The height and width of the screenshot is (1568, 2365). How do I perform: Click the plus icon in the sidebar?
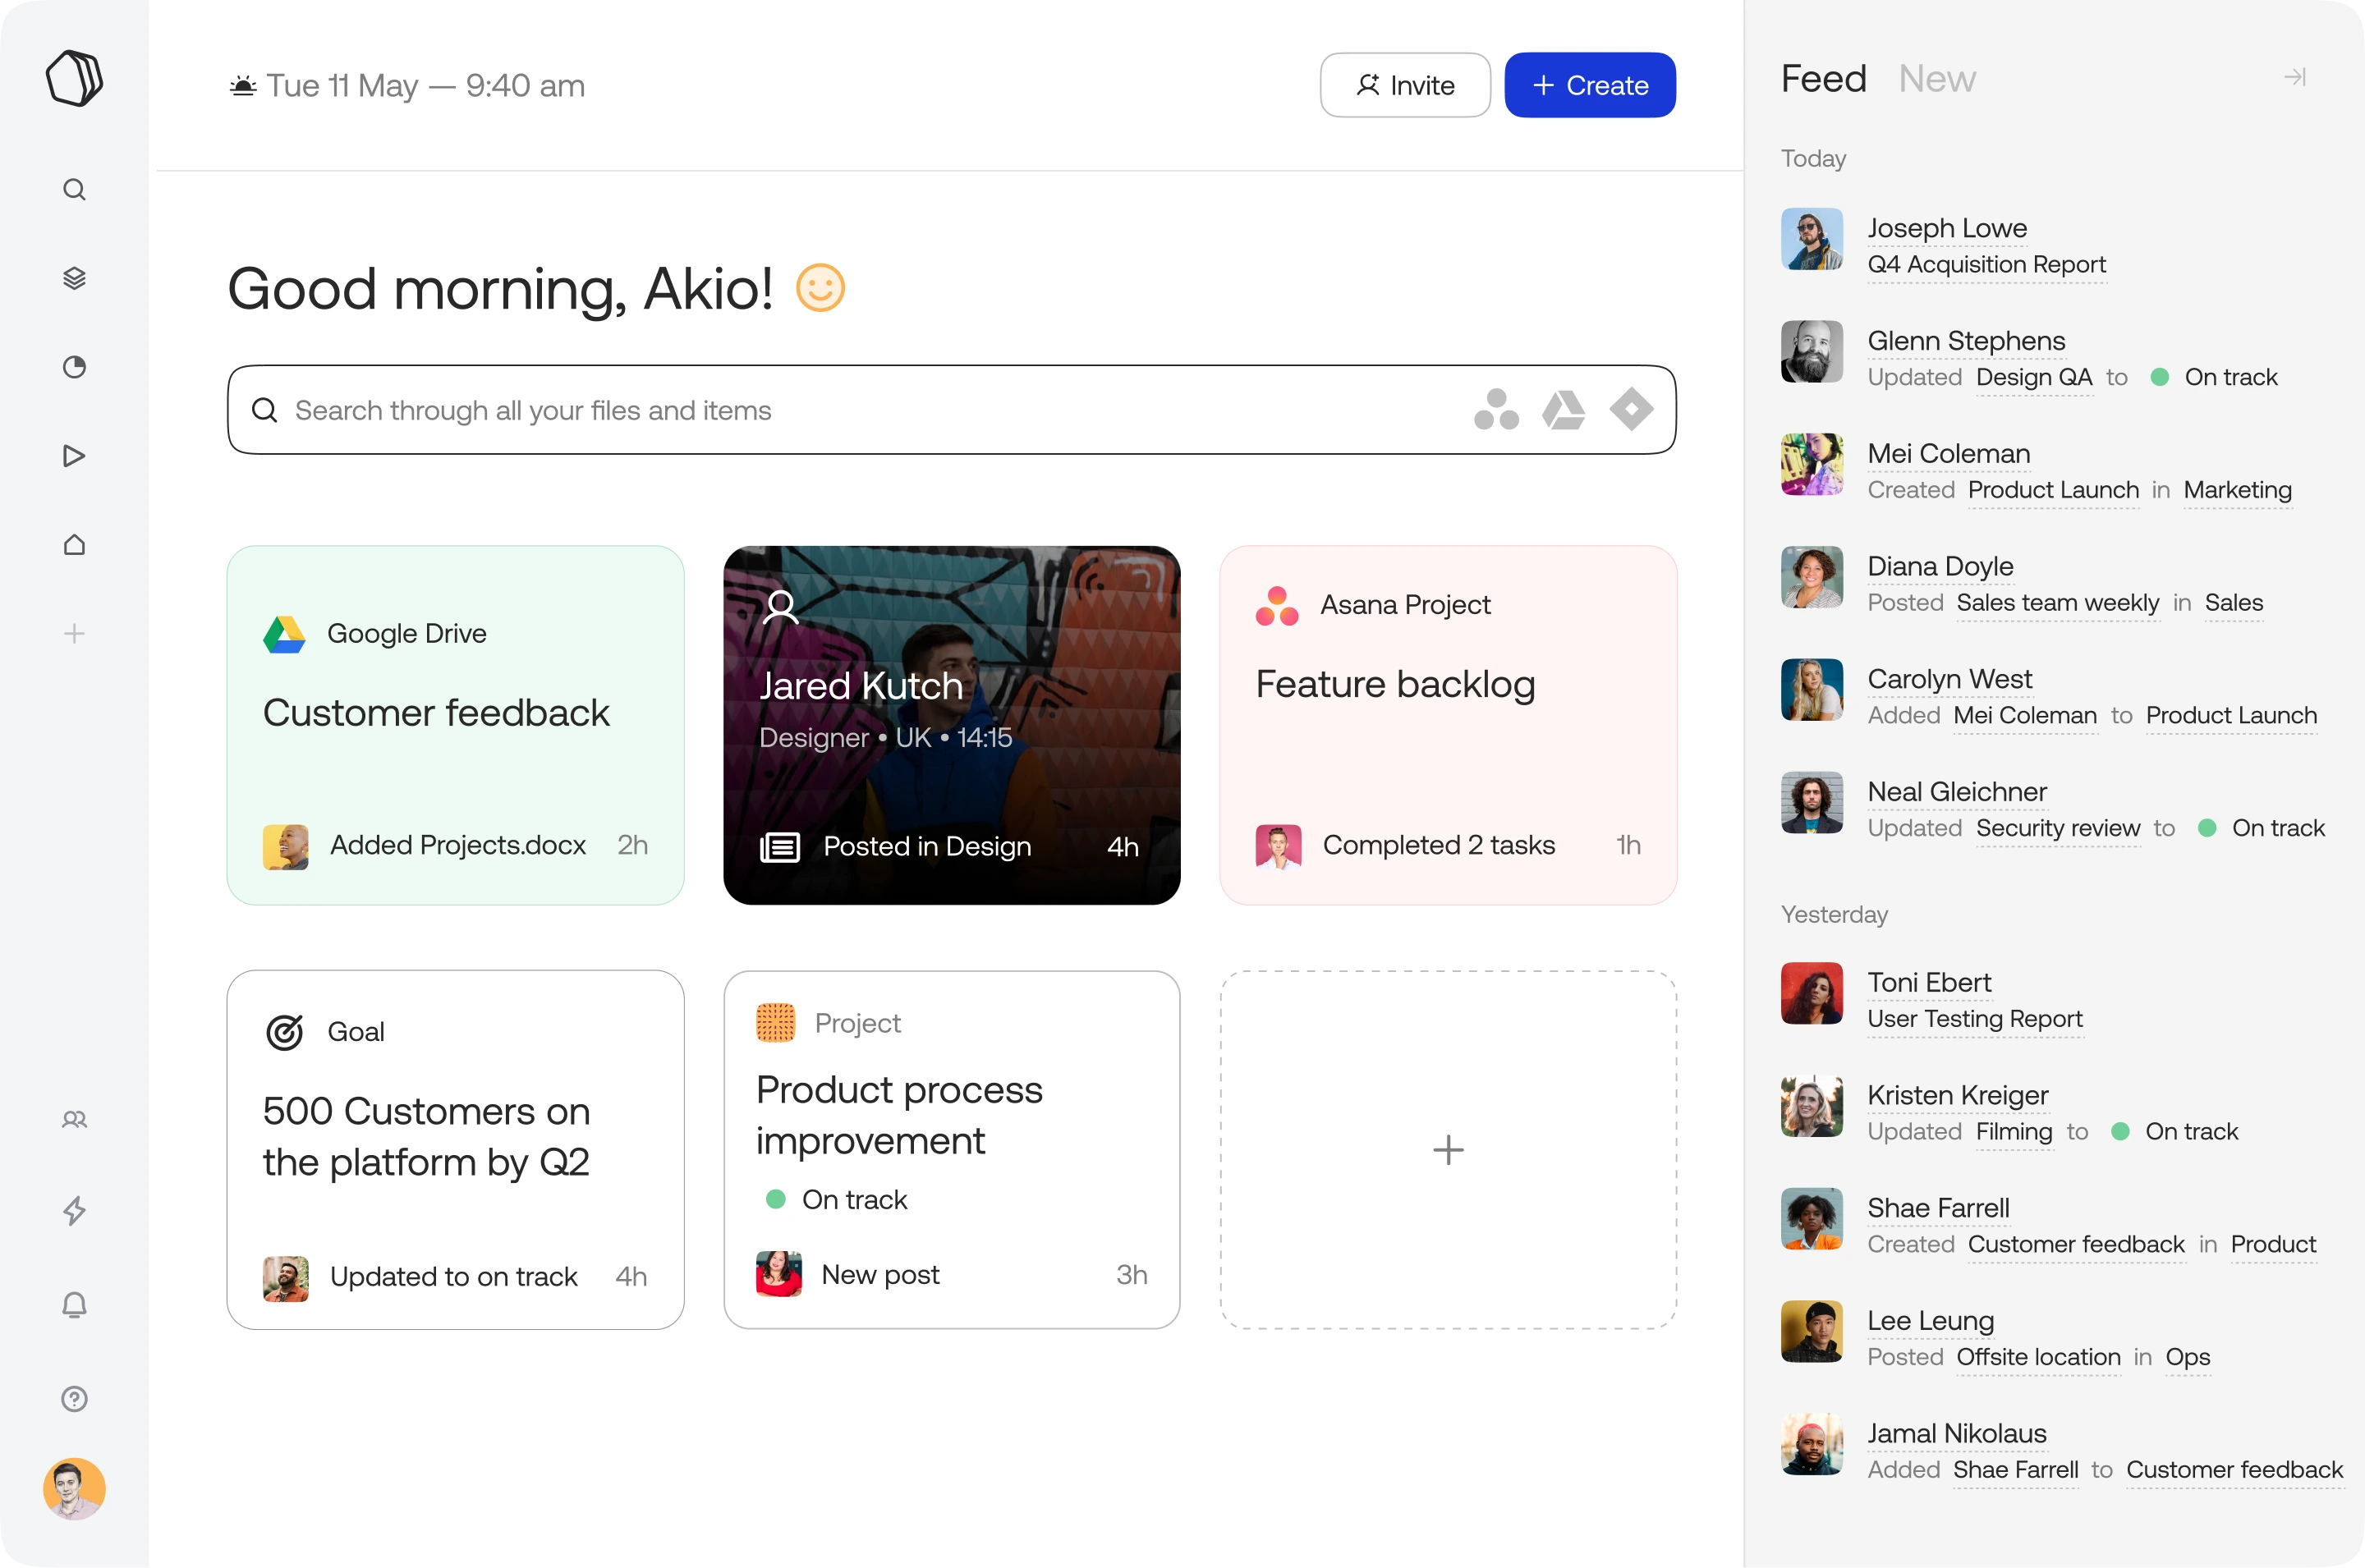pos(74,634)
